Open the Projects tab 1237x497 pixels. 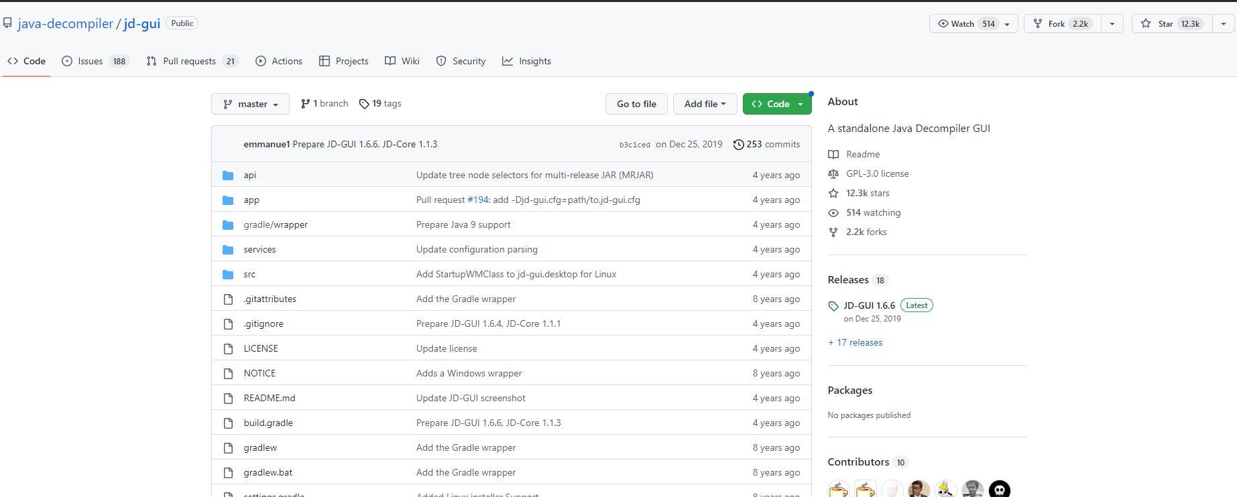[344, 61]
